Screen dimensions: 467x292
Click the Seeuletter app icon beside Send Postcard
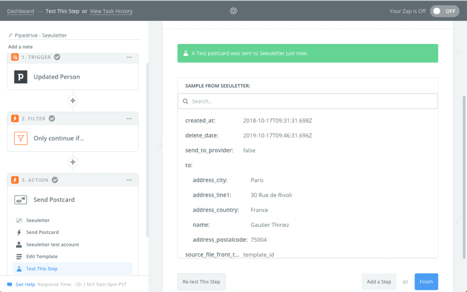click(x=21, y=200)
